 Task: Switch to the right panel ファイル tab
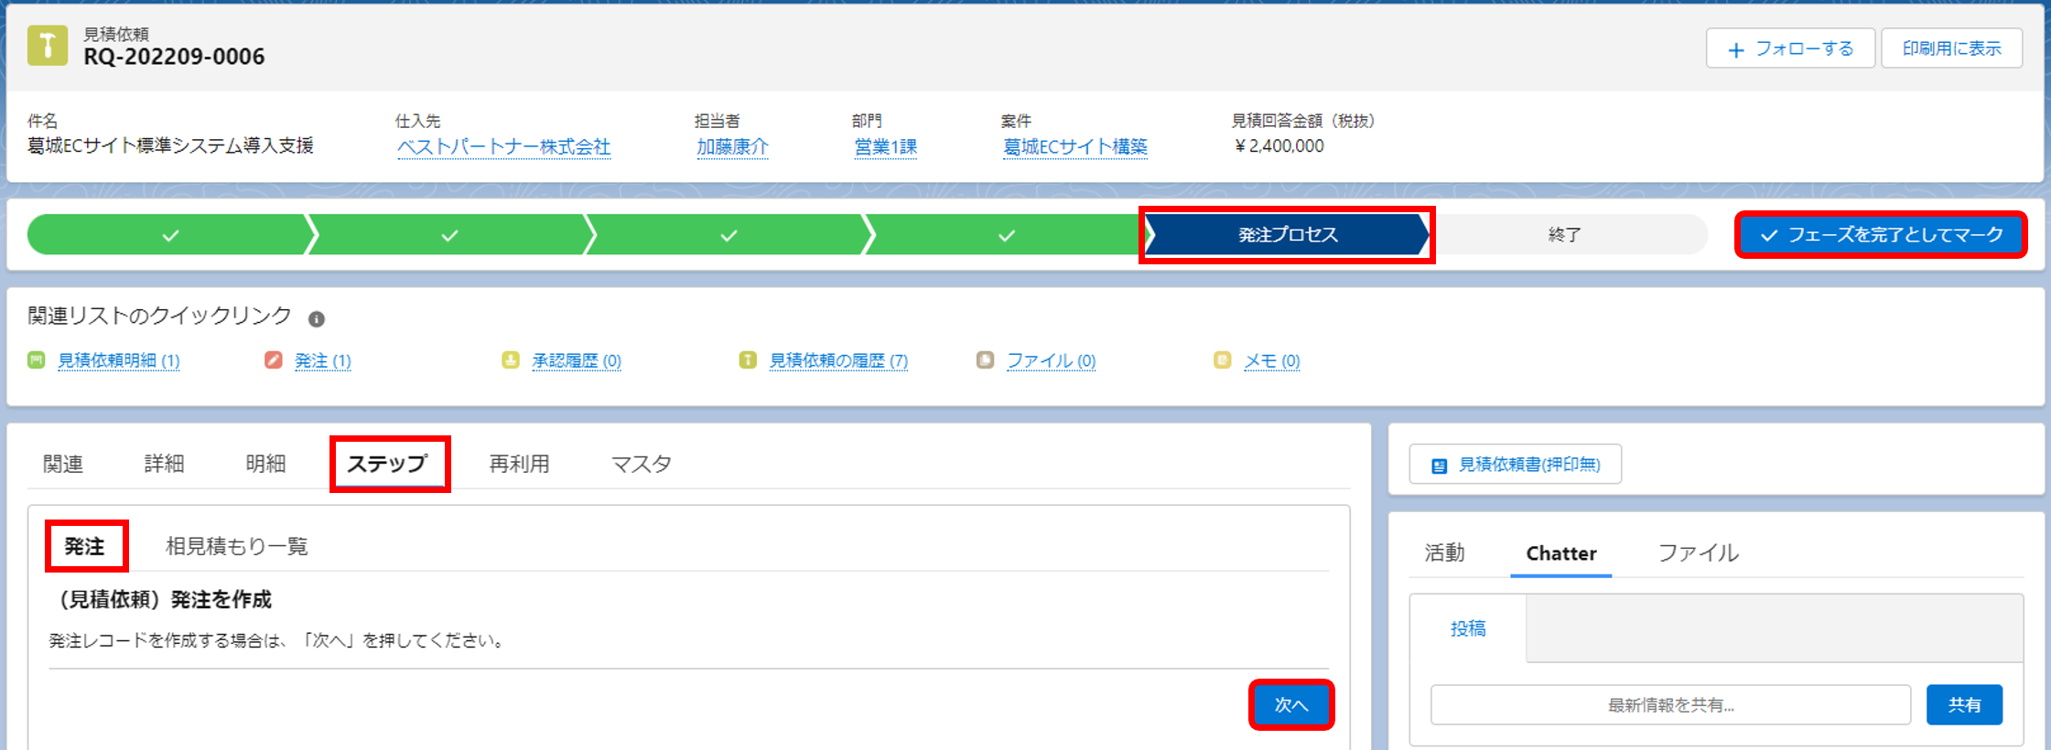pos(1699,552)
